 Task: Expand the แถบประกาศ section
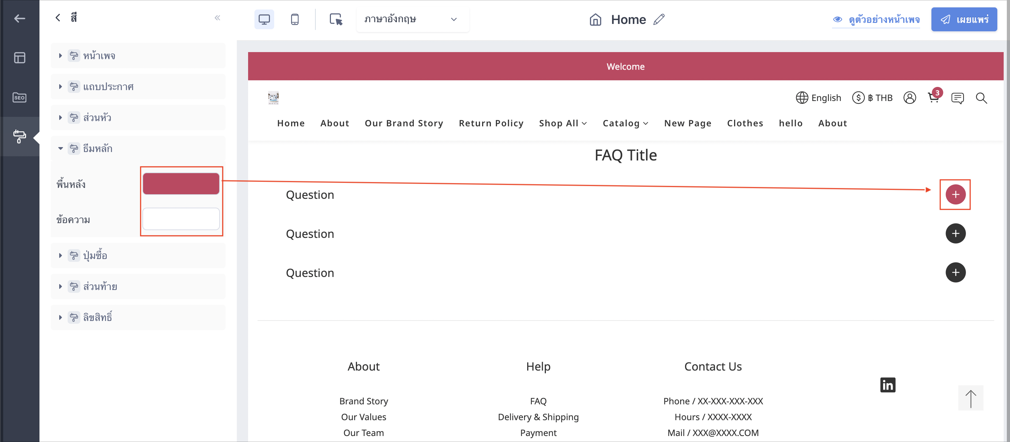point(138,87)
